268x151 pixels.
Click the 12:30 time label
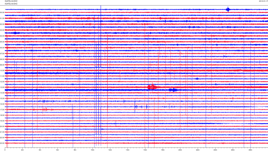(x=2, y=82)
